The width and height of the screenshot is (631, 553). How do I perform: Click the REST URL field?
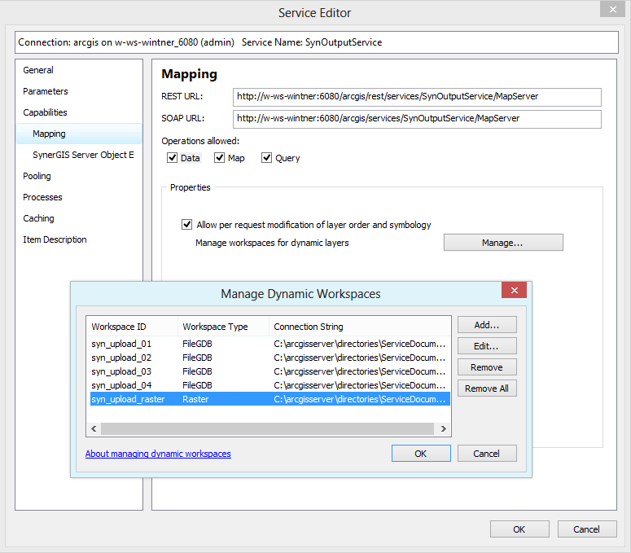[x=417, y=97]
